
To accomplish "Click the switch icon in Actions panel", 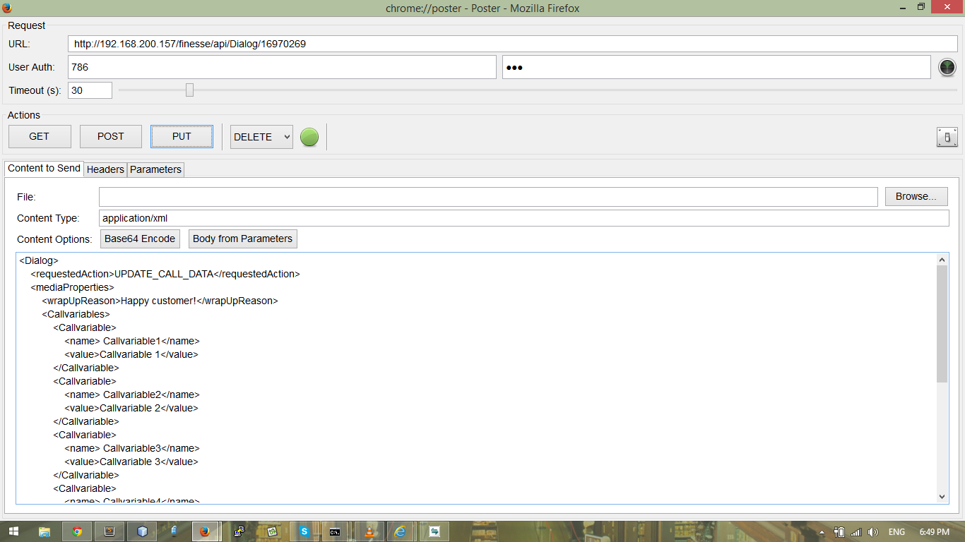I will [x=947, y=137].
